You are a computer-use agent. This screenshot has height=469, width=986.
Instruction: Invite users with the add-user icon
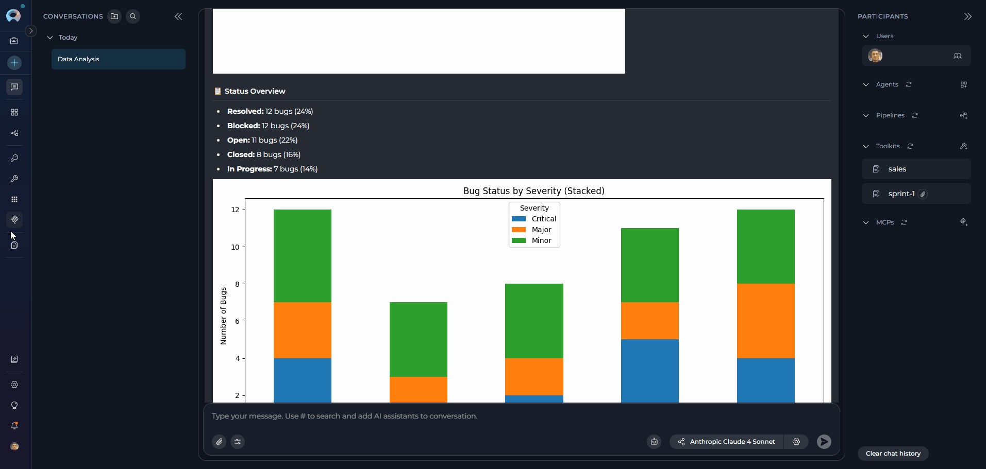(958, 56)
